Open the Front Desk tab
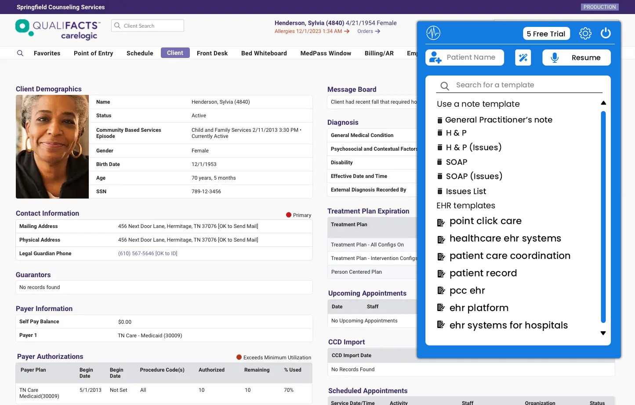The width and height of the screenshot is (635, 405). click(212, 53)
